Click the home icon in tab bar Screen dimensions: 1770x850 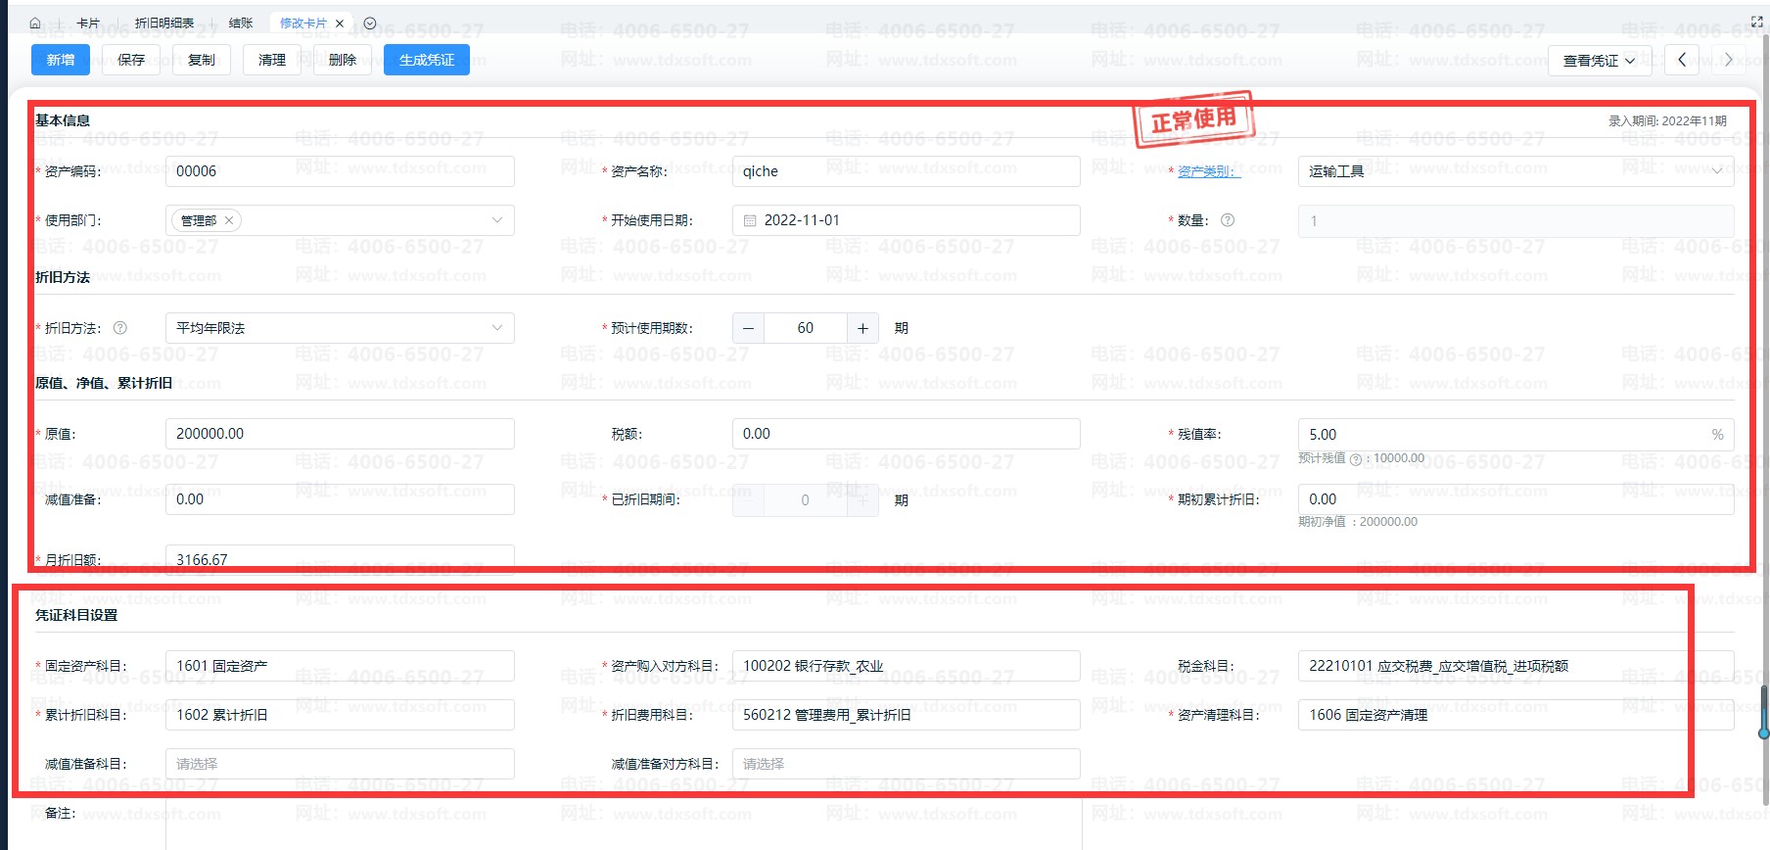(x=35, y=23)
